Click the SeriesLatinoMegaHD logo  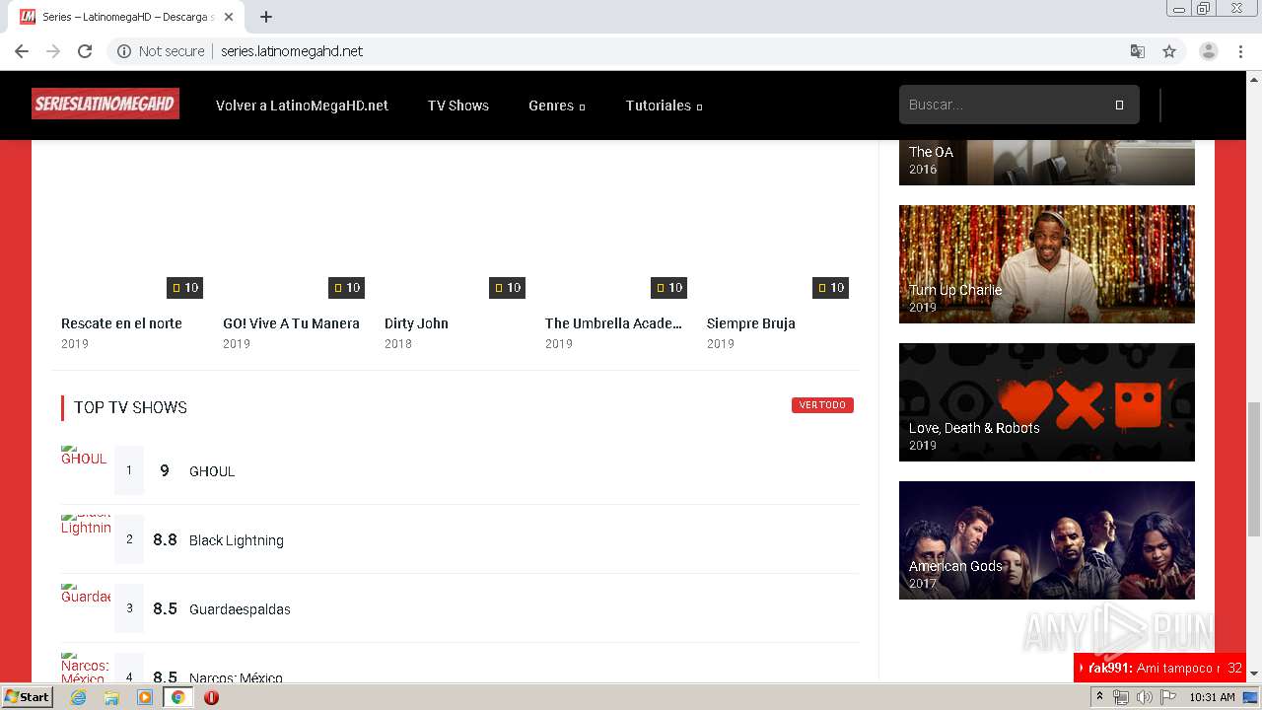point(105,104)
